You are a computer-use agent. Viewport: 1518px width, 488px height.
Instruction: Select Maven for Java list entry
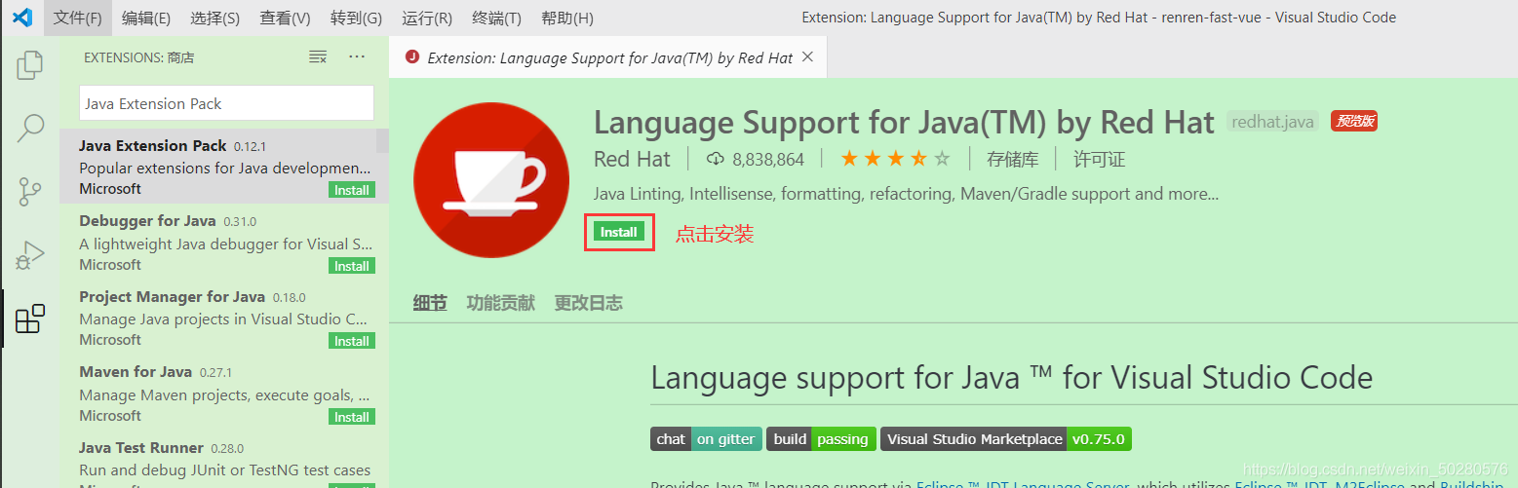click(x=224, y=394)
